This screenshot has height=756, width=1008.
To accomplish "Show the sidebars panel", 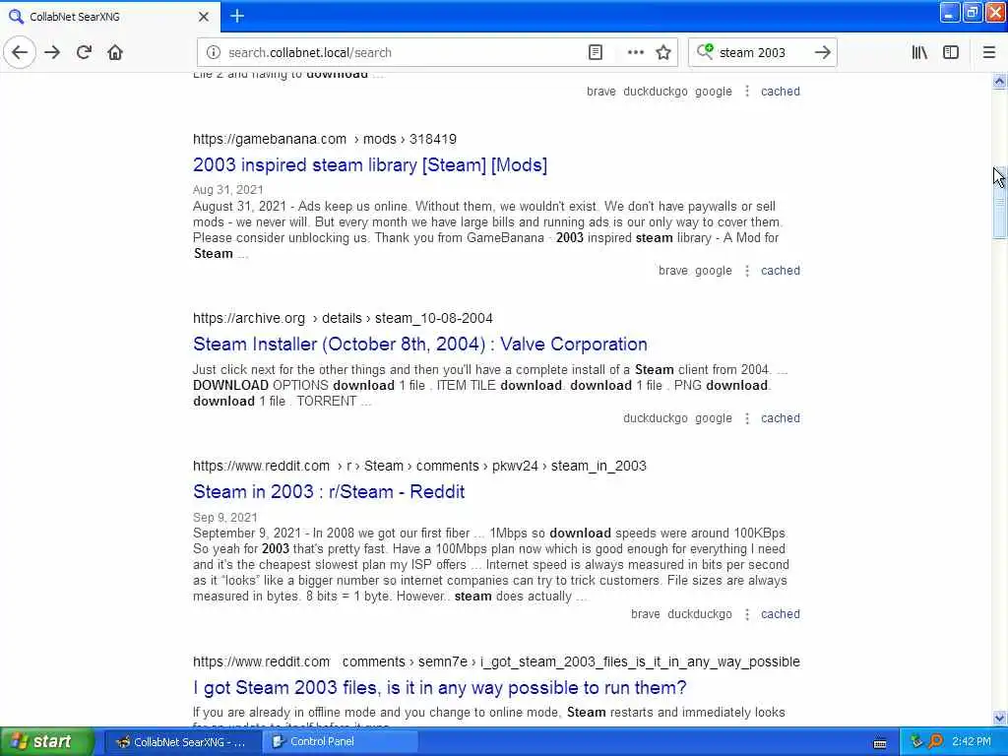I will pyautogui.click(x=951, y=53).
